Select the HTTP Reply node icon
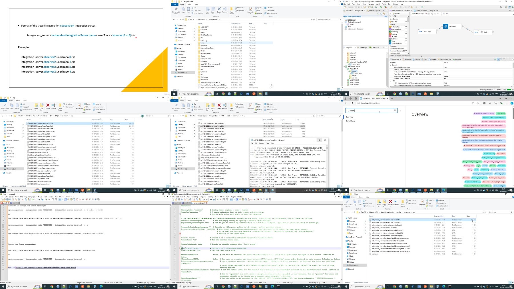The width and height of the screenshot is (514, 289). click(x=476, y=32)
